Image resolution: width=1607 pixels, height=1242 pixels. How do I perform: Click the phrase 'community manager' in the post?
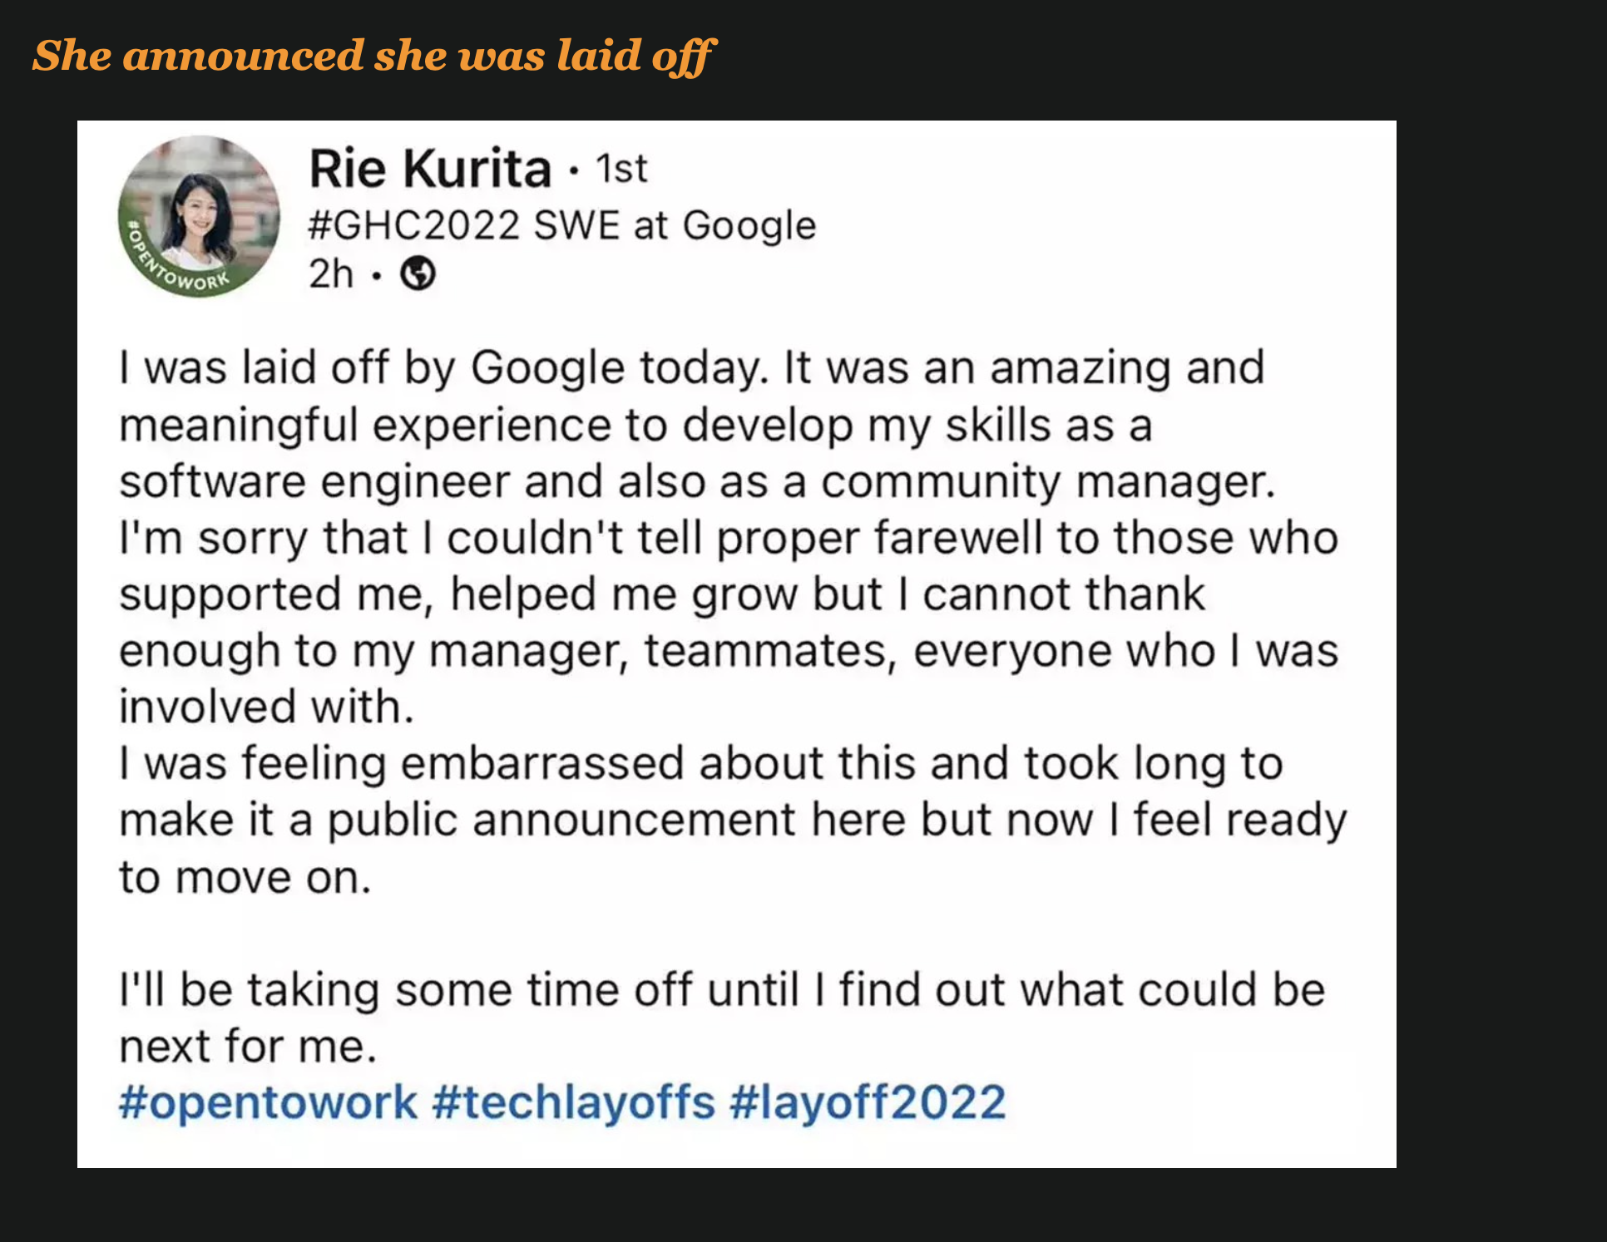pos(1048,481)
